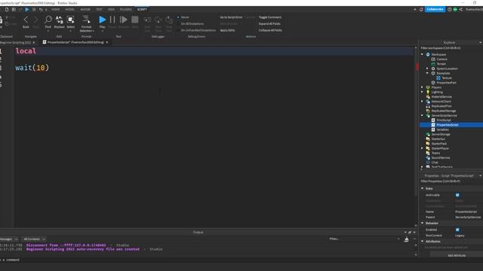Screen dimensions: 483x271
Task: Close the PropertiesScript editor tab
Action: tap(107, 42)
